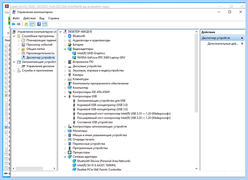Expand Аудиовходы и аудиовыходы category

click(65, 40)
